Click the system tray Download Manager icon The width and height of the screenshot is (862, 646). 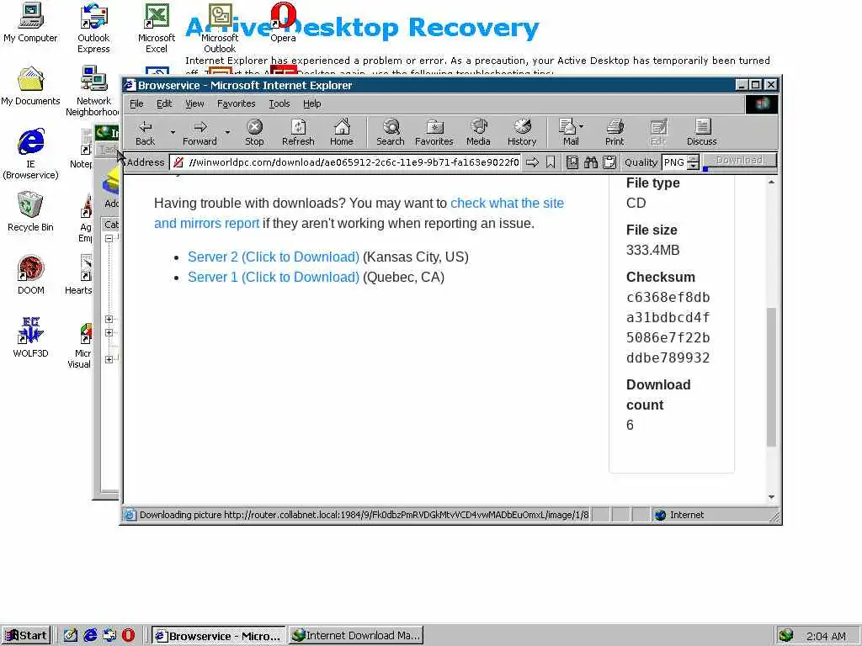point(786,636)
